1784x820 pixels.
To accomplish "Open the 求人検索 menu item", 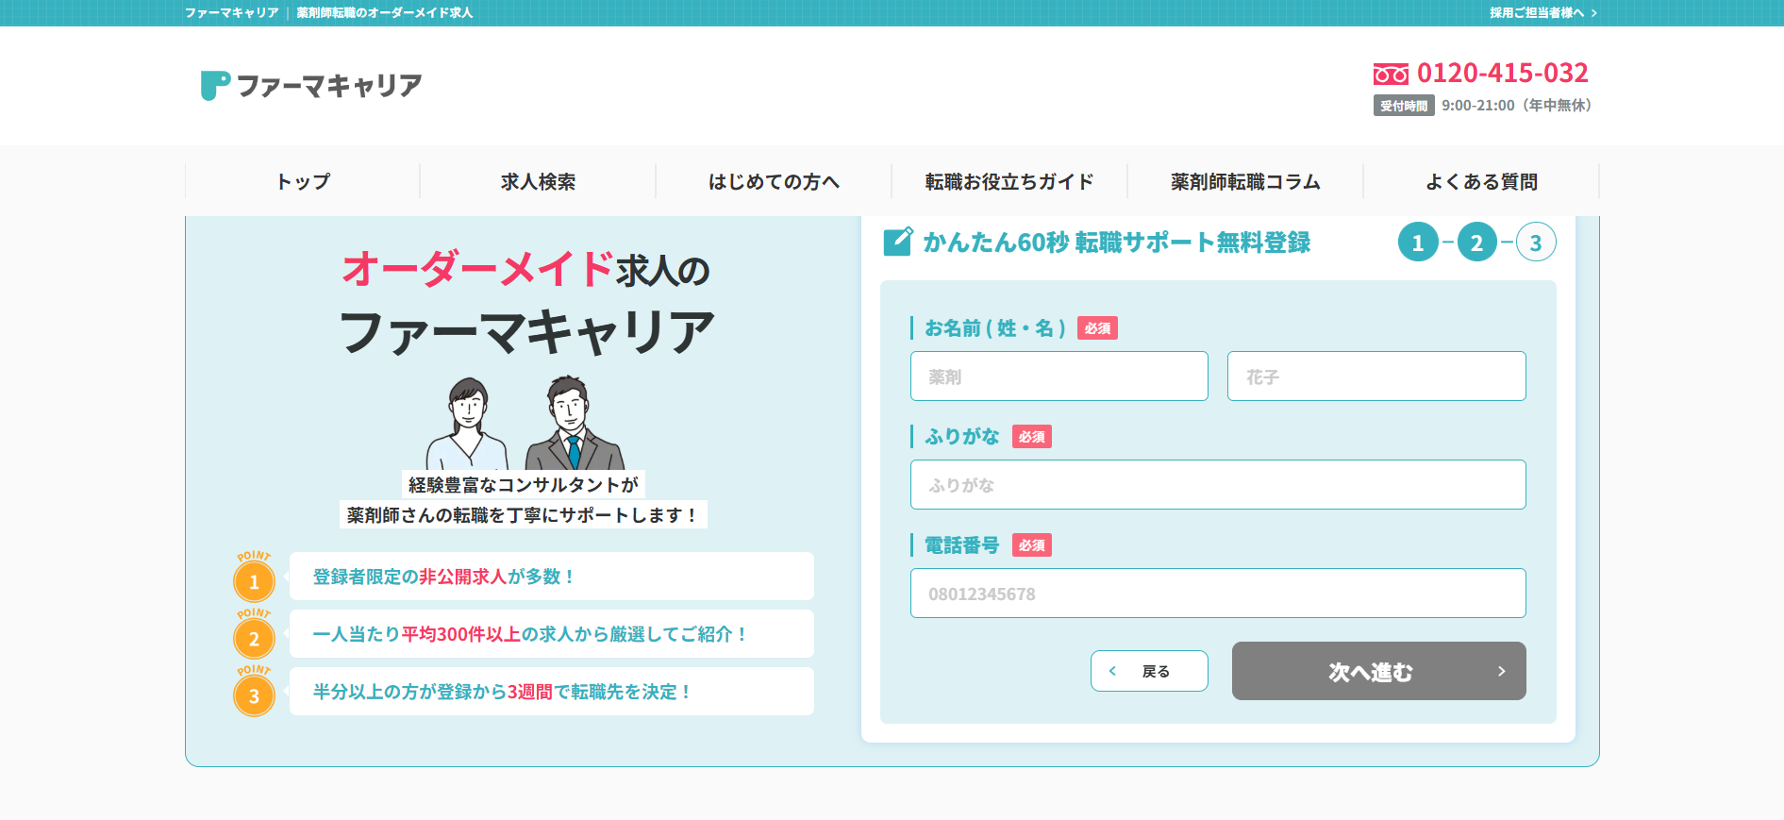I will tap(538, 181).
